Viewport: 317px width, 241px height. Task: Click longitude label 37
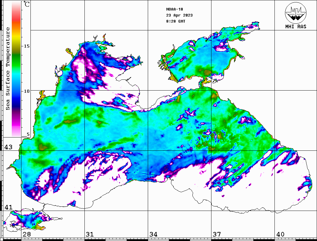(x=217, y=234)
